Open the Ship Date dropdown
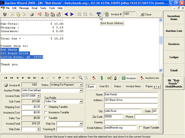The image size is (185, 138). click(38, 129)
